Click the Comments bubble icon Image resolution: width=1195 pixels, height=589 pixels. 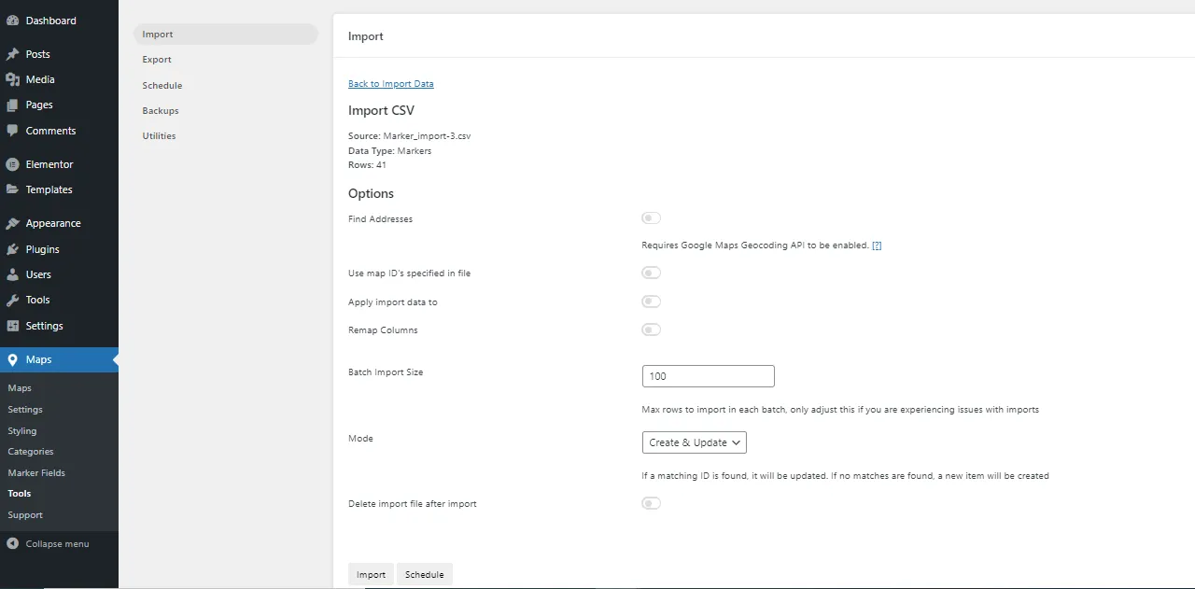(x=13, y=130)
